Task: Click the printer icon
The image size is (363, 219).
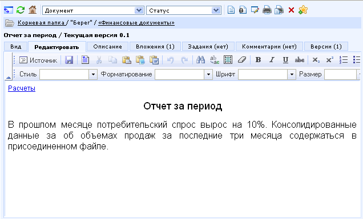Action: tap(267, 10)
